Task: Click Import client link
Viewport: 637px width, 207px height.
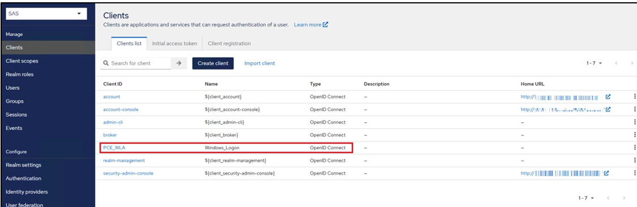Action: [x=260, y=63]
